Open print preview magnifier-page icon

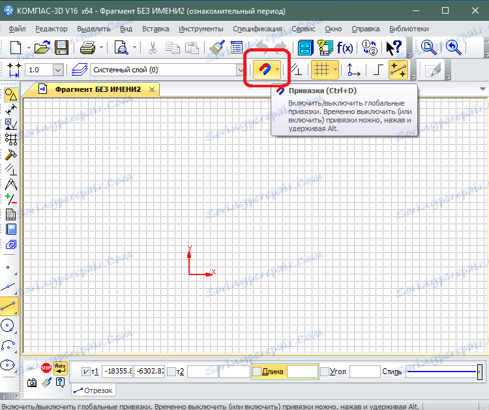(x=121, y=48)
